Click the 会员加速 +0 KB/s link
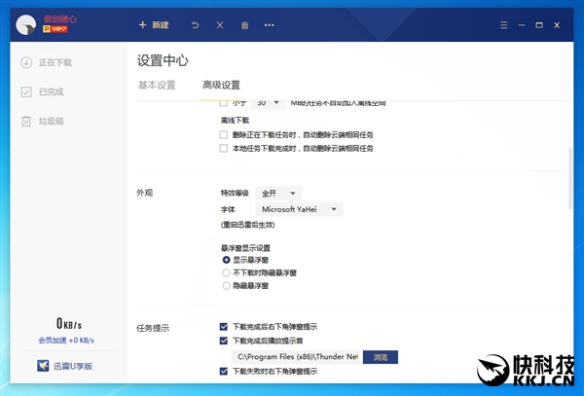 click(x=66, y=341)
